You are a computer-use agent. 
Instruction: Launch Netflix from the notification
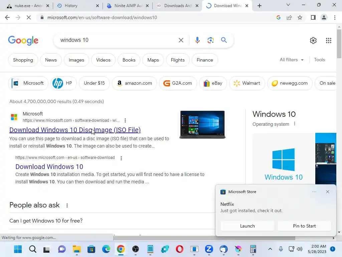[x=247, y=226]
